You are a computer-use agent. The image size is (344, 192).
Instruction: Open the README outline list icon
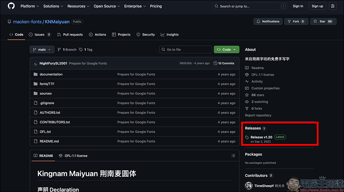click(x=233, y=156)
